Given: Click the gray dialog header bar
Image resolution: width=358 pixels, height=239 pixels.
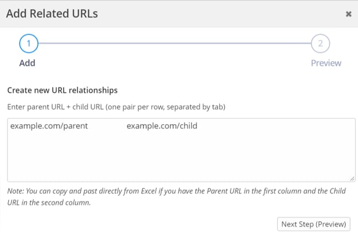Looking at the screenshot, I should coord(179,14).
